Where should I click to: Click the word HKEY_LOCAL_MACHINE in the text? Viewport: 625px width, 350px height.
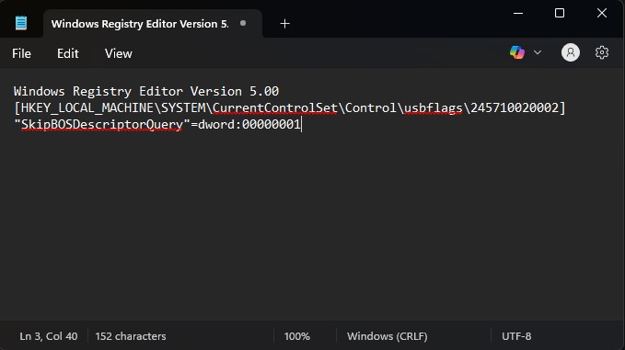point(87,107)
